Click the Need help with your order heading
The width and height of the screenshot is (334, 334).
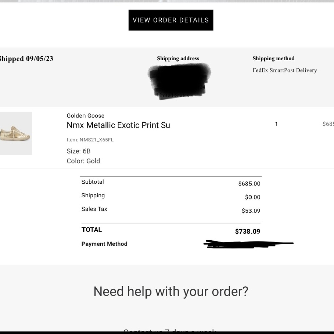[x=171, y=291]
